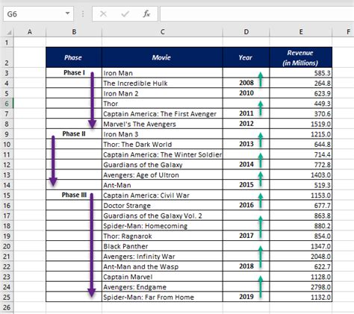Select Spider-Man: Homecoming cell
Viewport: 354px width, 314px height.
click(162, 226)
